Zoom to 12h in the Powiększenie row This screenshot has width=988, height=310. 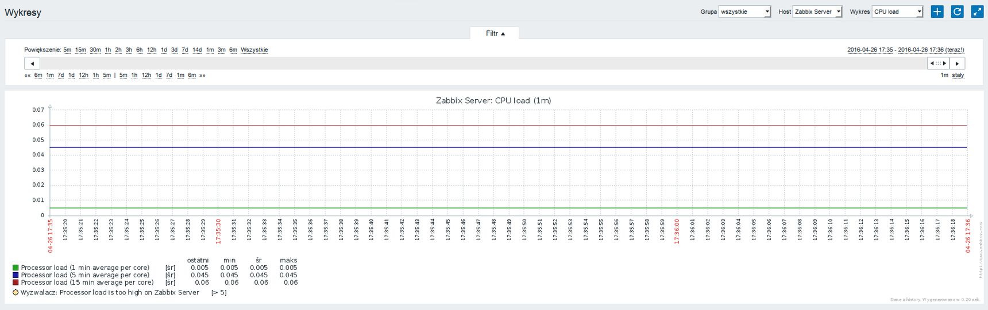pos(152,50)
